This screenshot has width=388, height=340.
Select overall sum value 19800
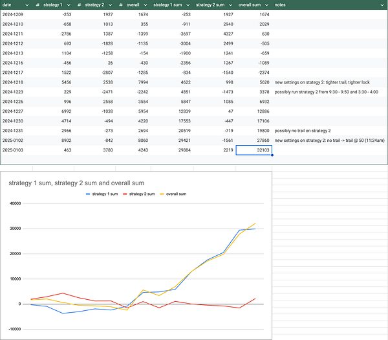tap(263, 131)
